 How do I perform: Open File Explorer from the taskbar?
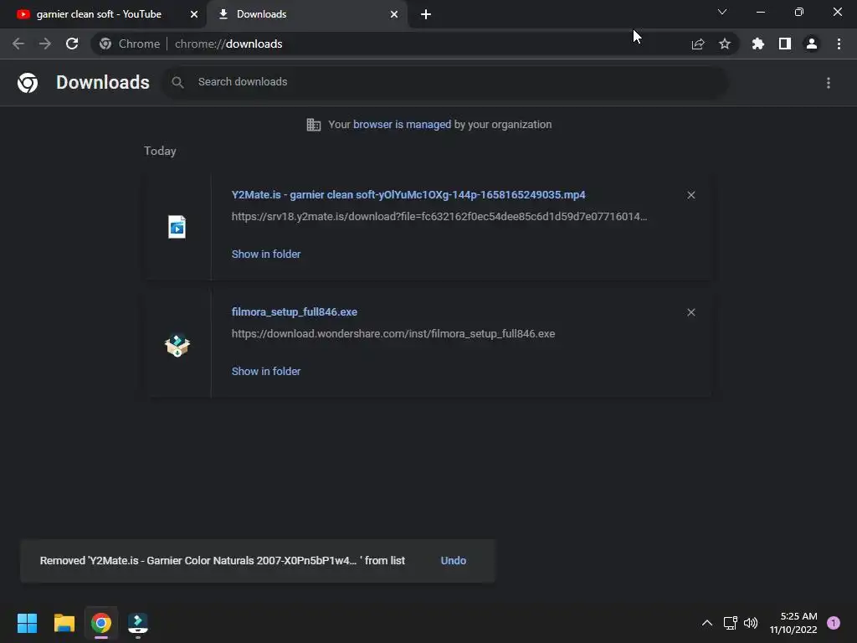(64, 623)
